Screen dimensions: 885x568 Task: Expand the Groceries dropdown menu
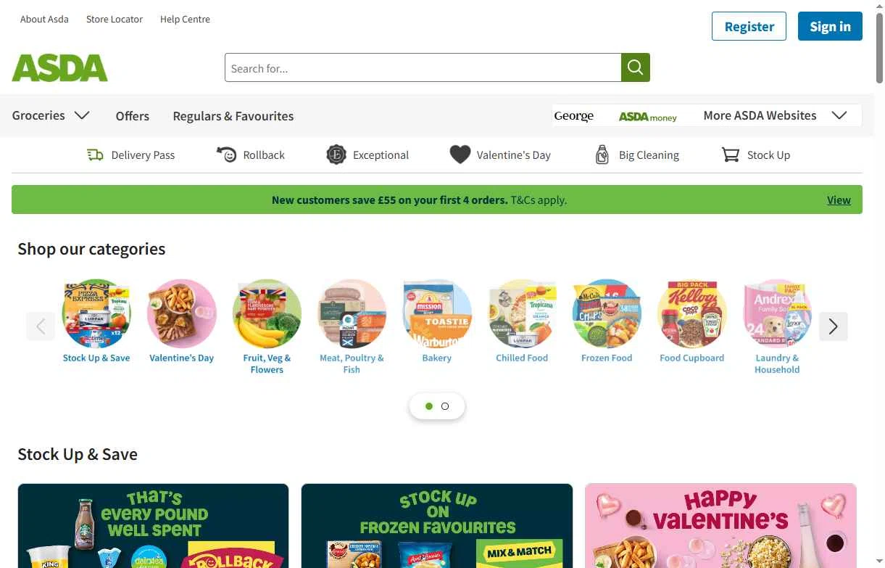tap(51, 115)
